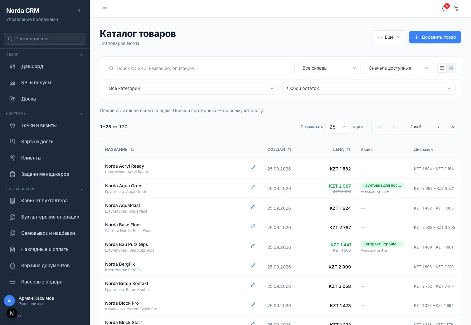
Task: Edit Norda Beton Kontakt with pencil icon
Action: [x=253, y=285]
